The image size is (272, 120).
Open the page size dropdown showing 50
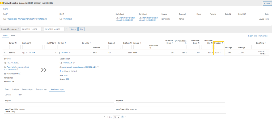pyautogui.click(x=116, y=117)
